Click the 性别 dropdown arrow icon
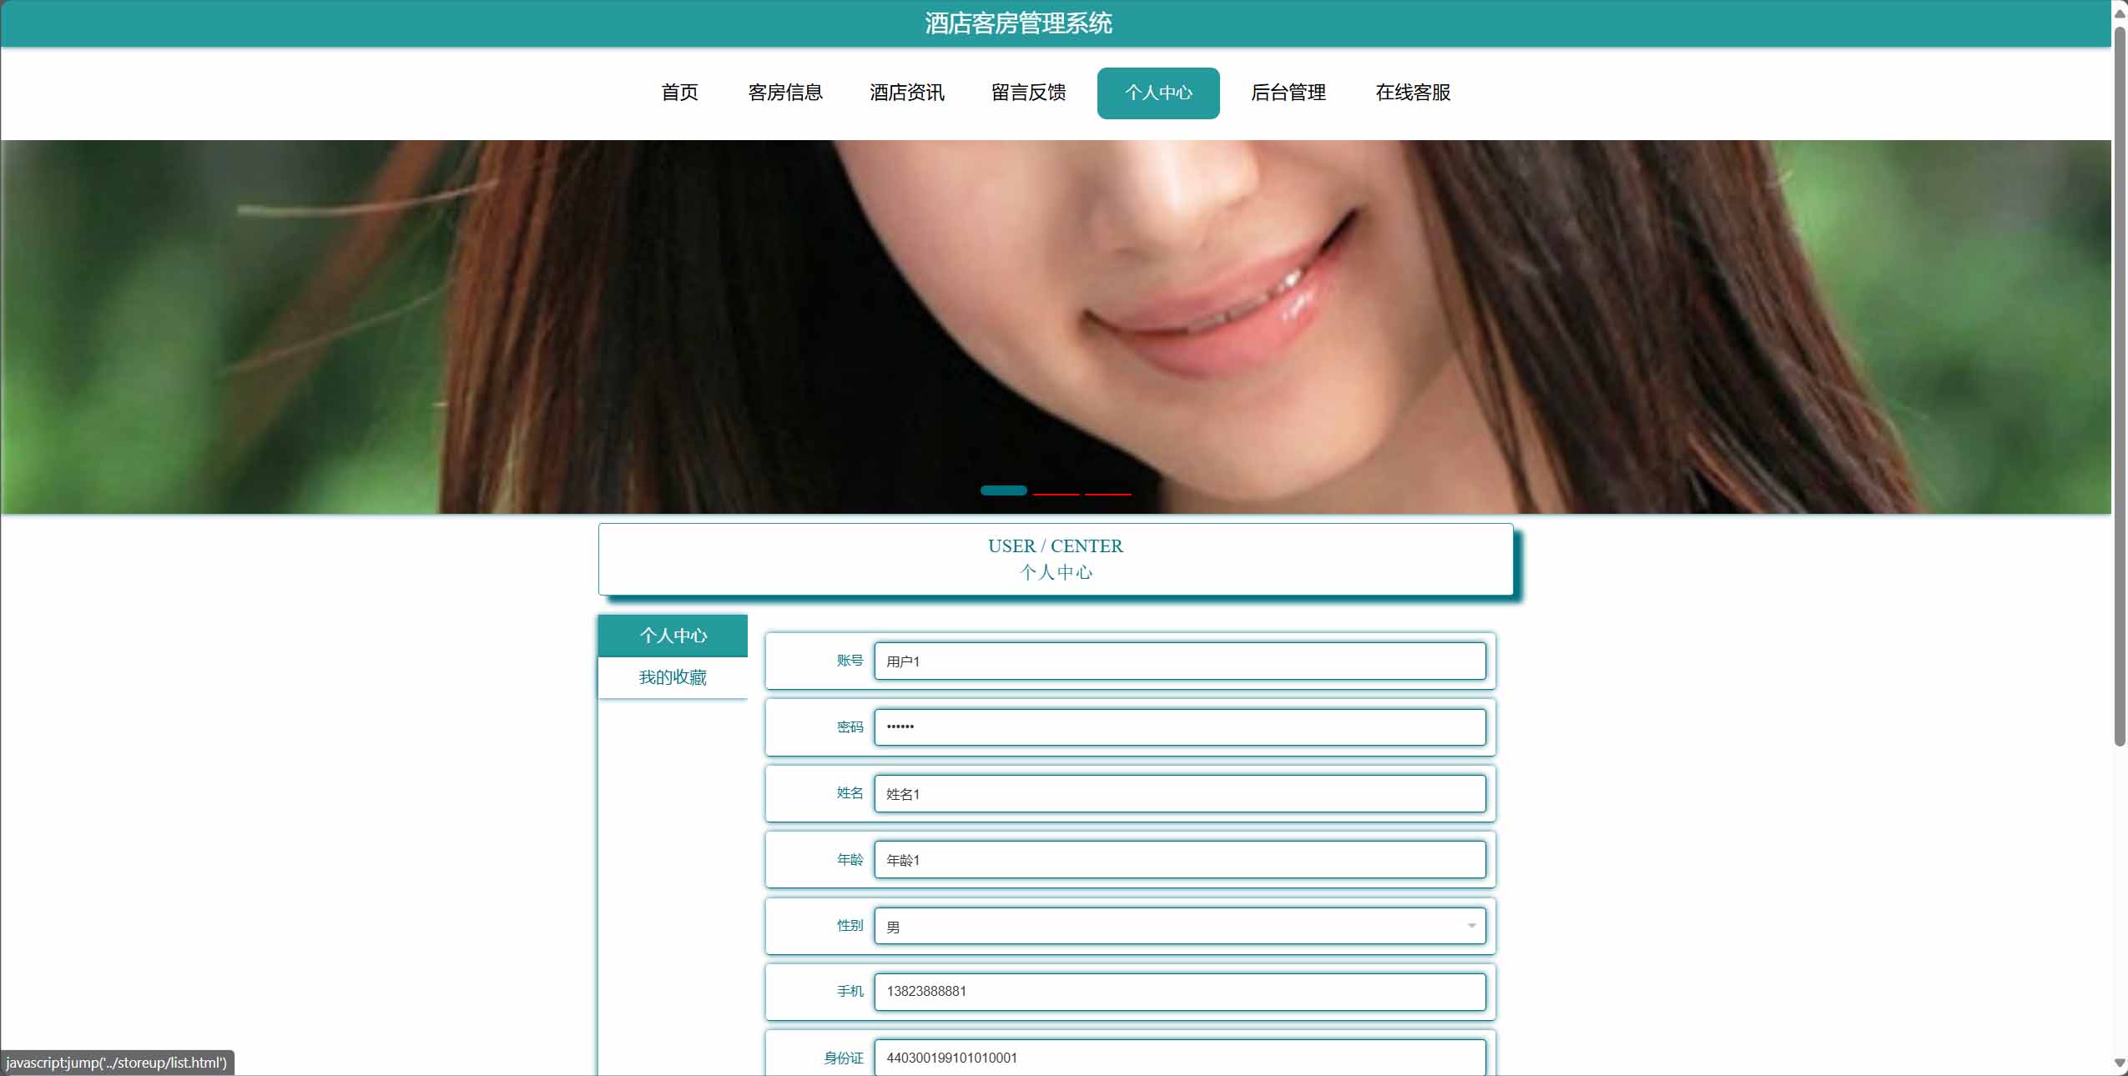The width and height of the screenshot is (2128, 1076). pyautogui.click(x=1471, y=926)
